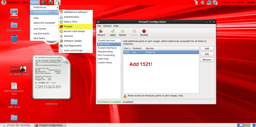
Task: Click the red Disable firewall button
Action: [x=144, y=33]
